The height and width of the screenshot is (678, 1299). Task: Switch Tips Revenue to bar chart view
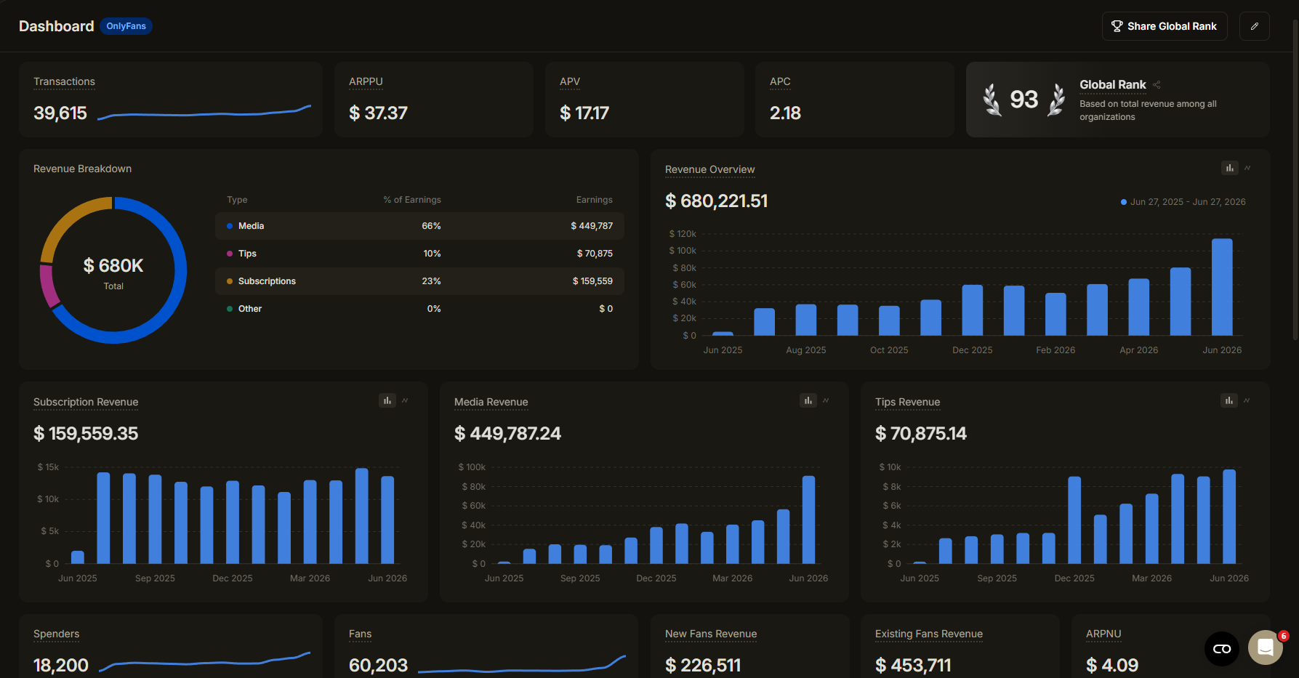(x=1228, y=400)
